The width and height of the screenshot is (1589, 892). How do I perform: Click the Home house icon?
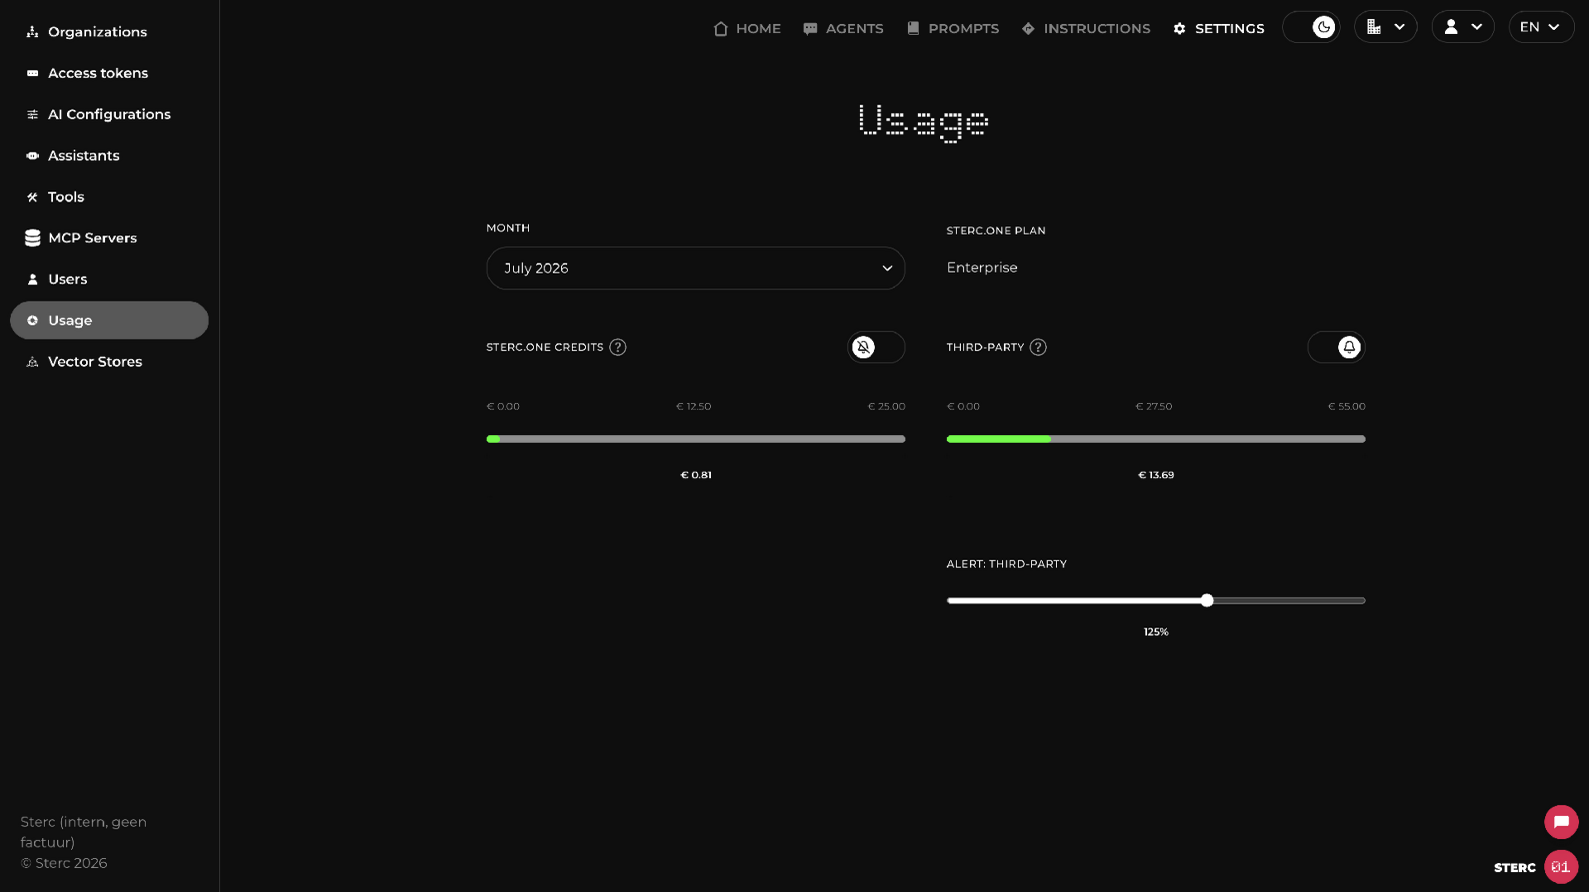pos(721,28)
